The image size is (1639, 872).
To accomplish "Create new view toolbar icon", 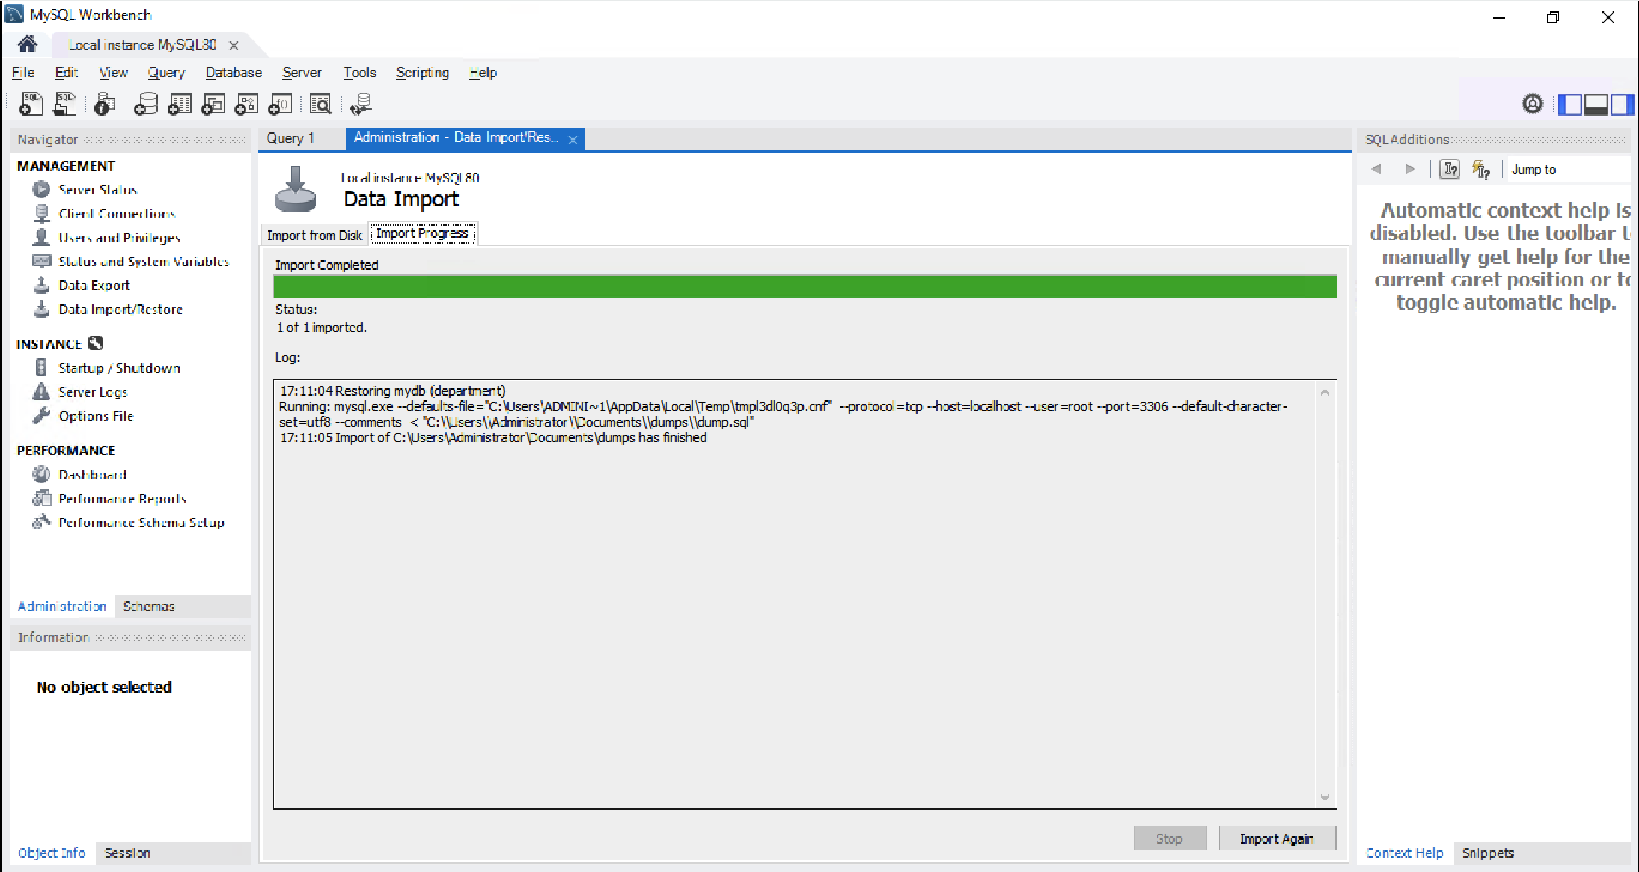I will click(213, 104).
